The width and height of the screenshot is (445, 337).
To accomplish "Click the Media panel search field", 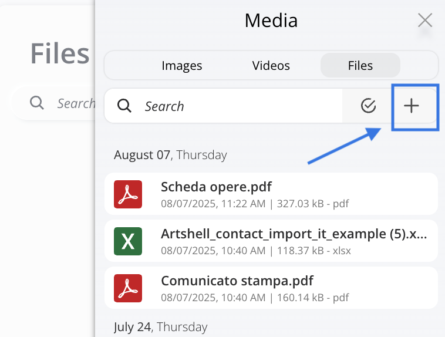I will (x=223, y=106).
